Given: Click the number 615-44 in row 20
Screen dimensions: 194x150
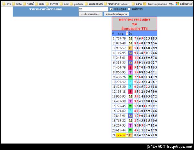Looking at the screenshot, I should click(x=121, y=130).
